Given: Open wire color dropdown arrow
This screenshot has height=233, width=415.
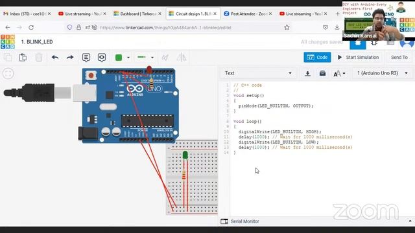Looking at the screenshot, I should (128, 58).
